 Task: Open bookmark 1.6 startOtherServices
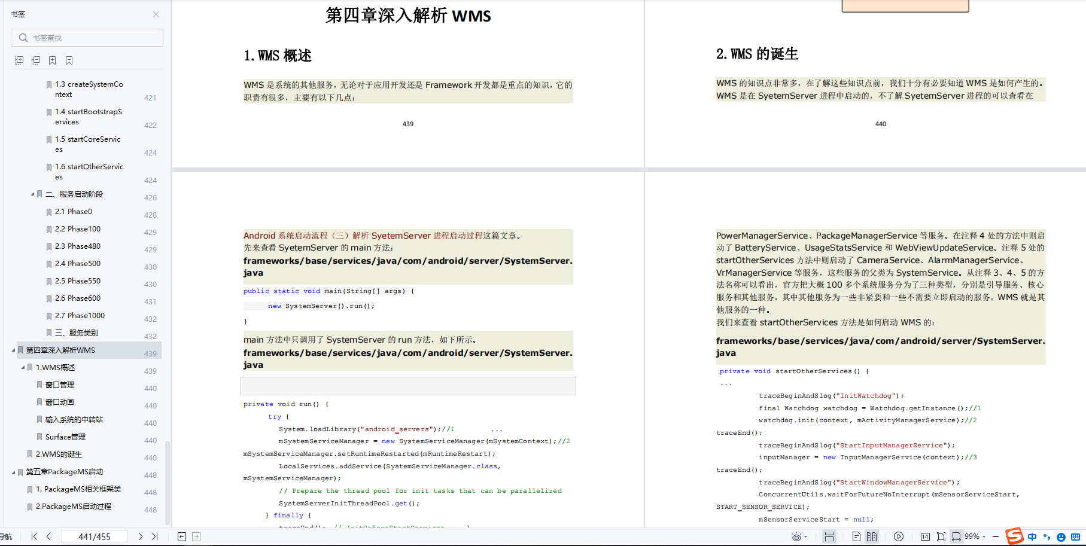[x=89, y=172]
